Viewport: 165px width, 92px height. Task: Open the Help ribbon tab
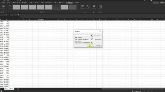click(55, 3)
